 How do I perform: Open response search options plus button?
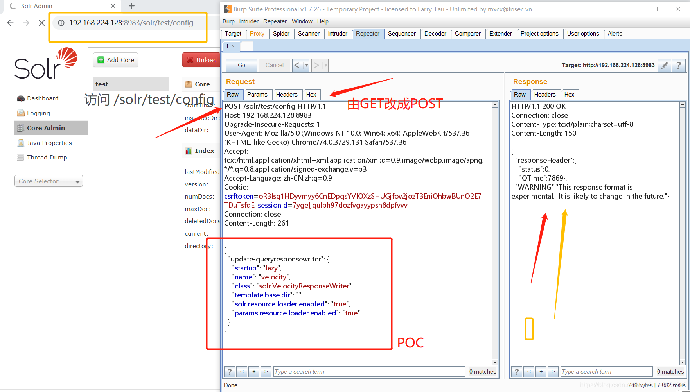click(x=541, y=372)
